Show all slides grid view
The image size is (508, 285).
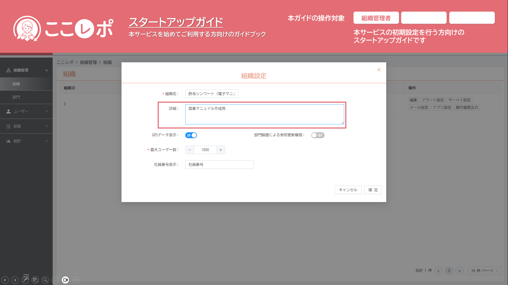coord(35,280)
